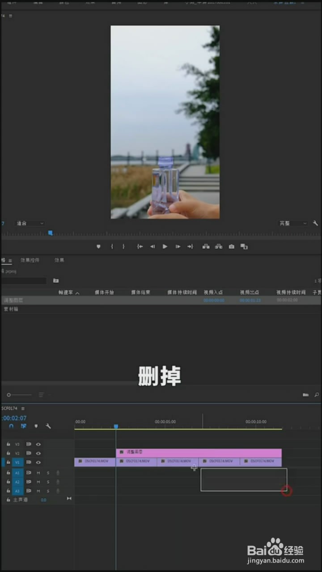Open program monitor wrench settings
Image resolution: width=322 pixels, height=572 pixels.
(315, 223)
